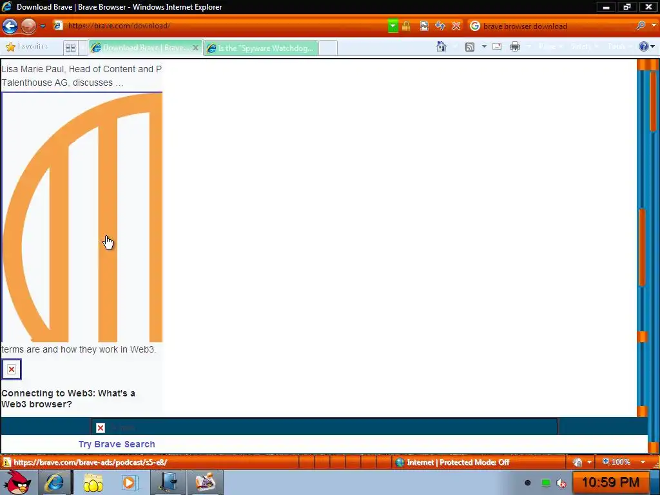
Task: Click the black dot tray icon
Action: 527,483
